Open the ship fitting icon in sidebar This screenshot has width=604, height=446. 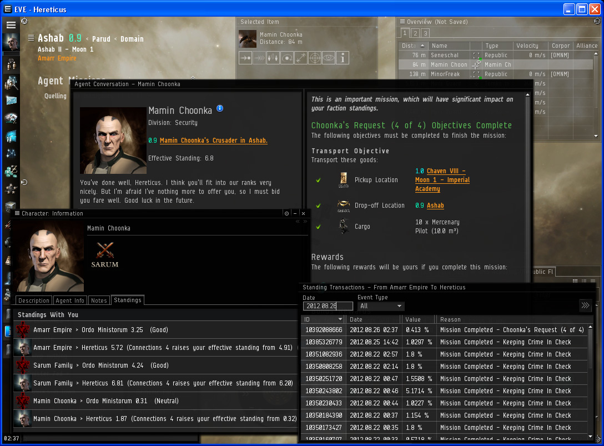11,118
